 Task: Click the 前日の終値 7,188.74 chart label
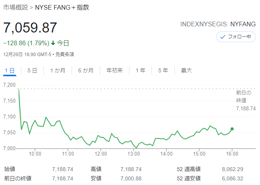click(246, 101)
